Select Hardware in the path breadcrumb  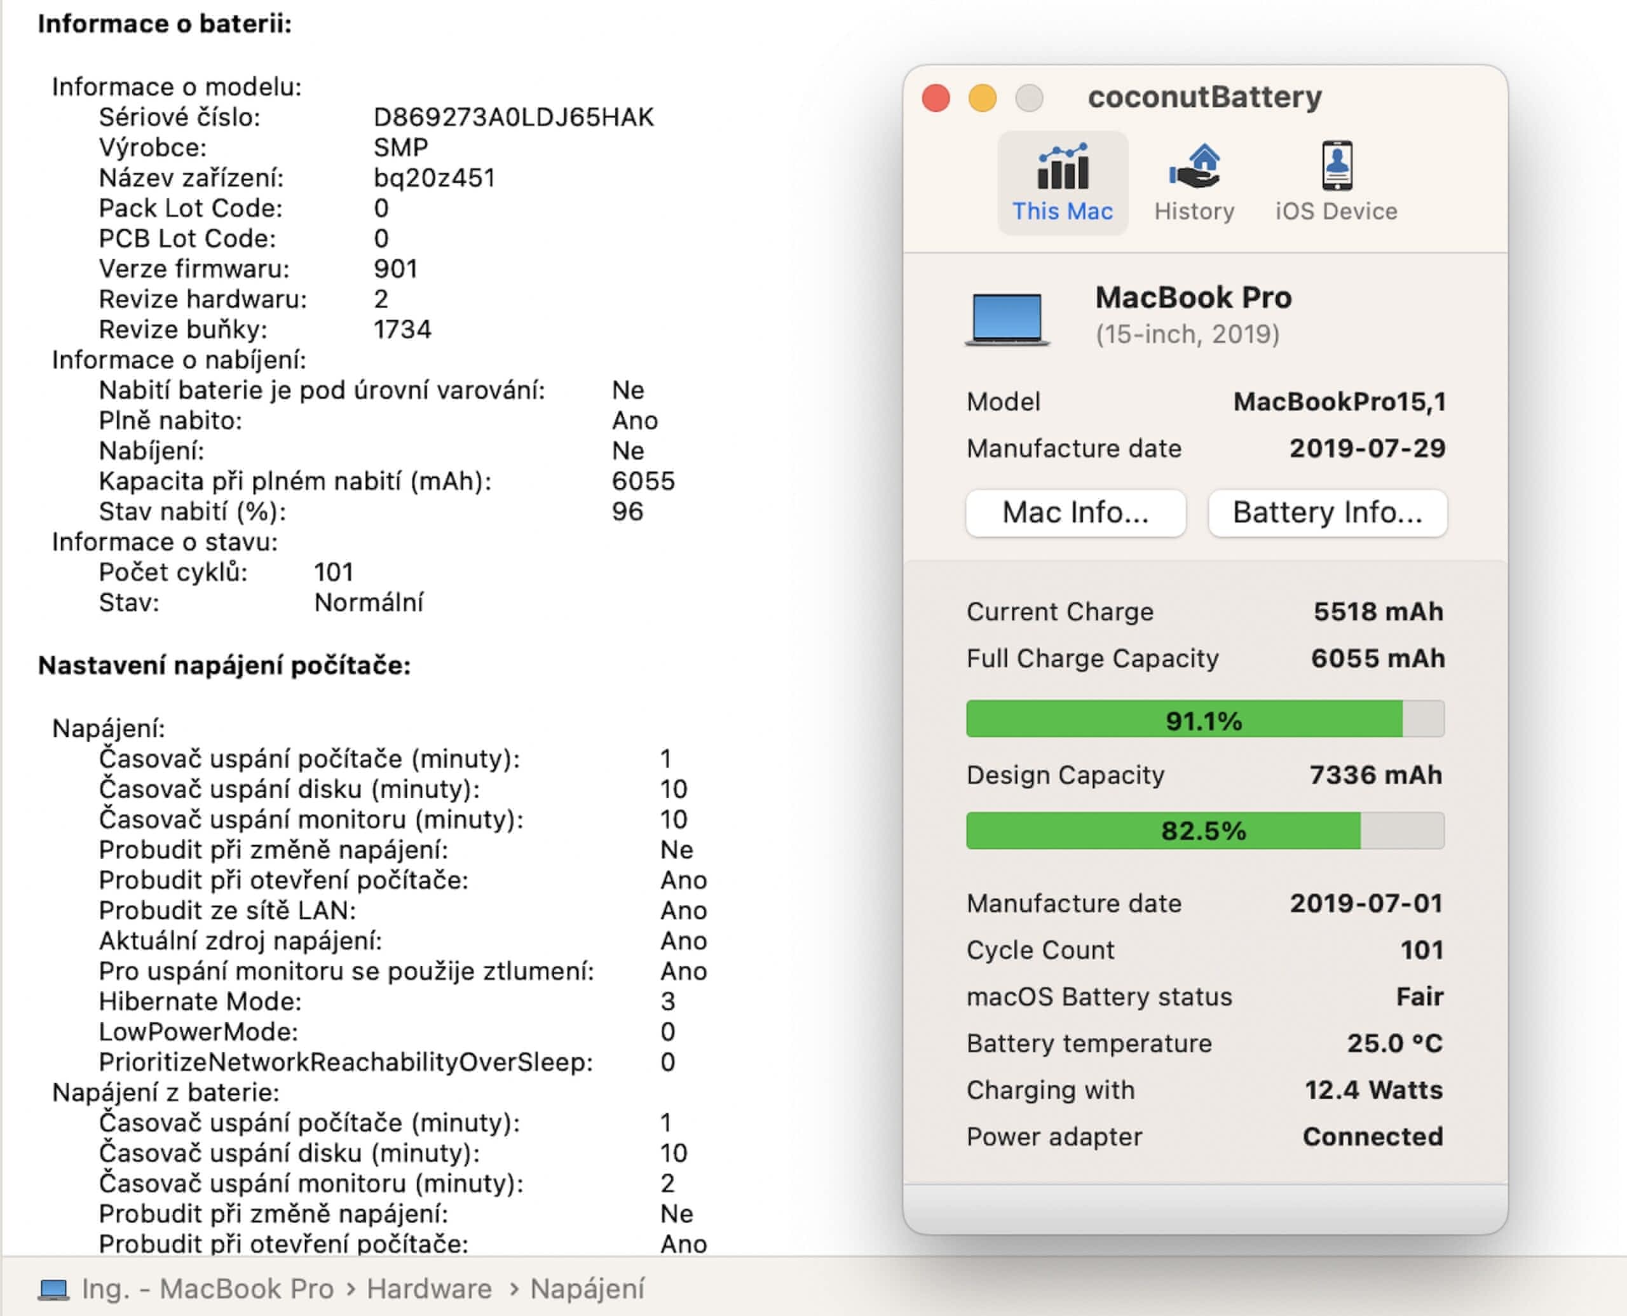[x=429, y=1289]
